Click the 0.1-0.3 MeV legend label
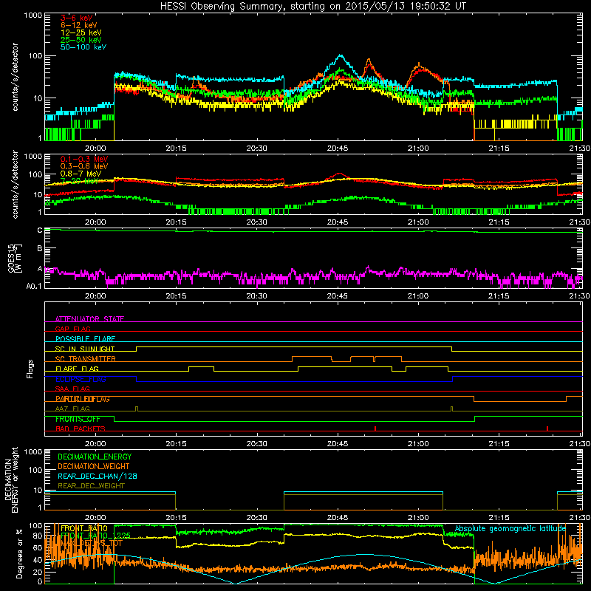591x591 pixels. click(84, 159)
